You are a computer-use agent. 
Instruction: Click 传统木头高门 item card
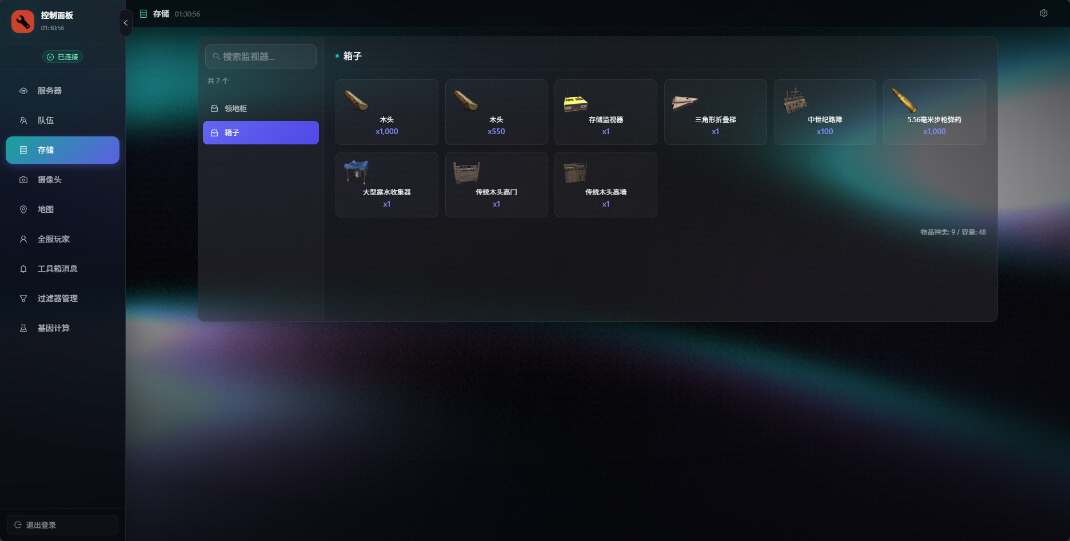click(x=496, y=184)
